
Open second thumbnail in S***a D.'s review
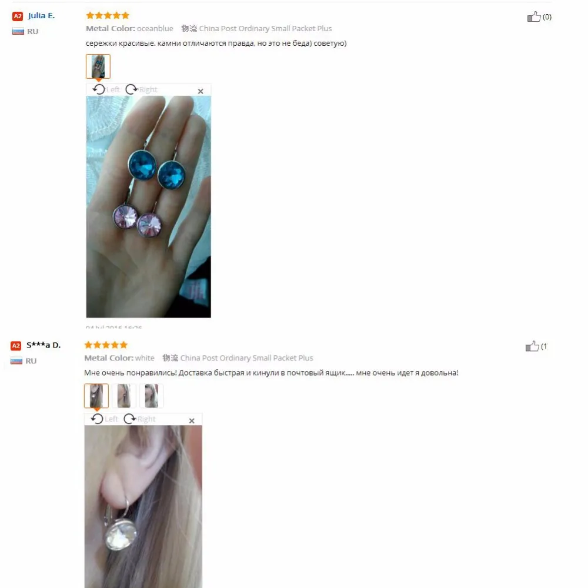[123, 396]
